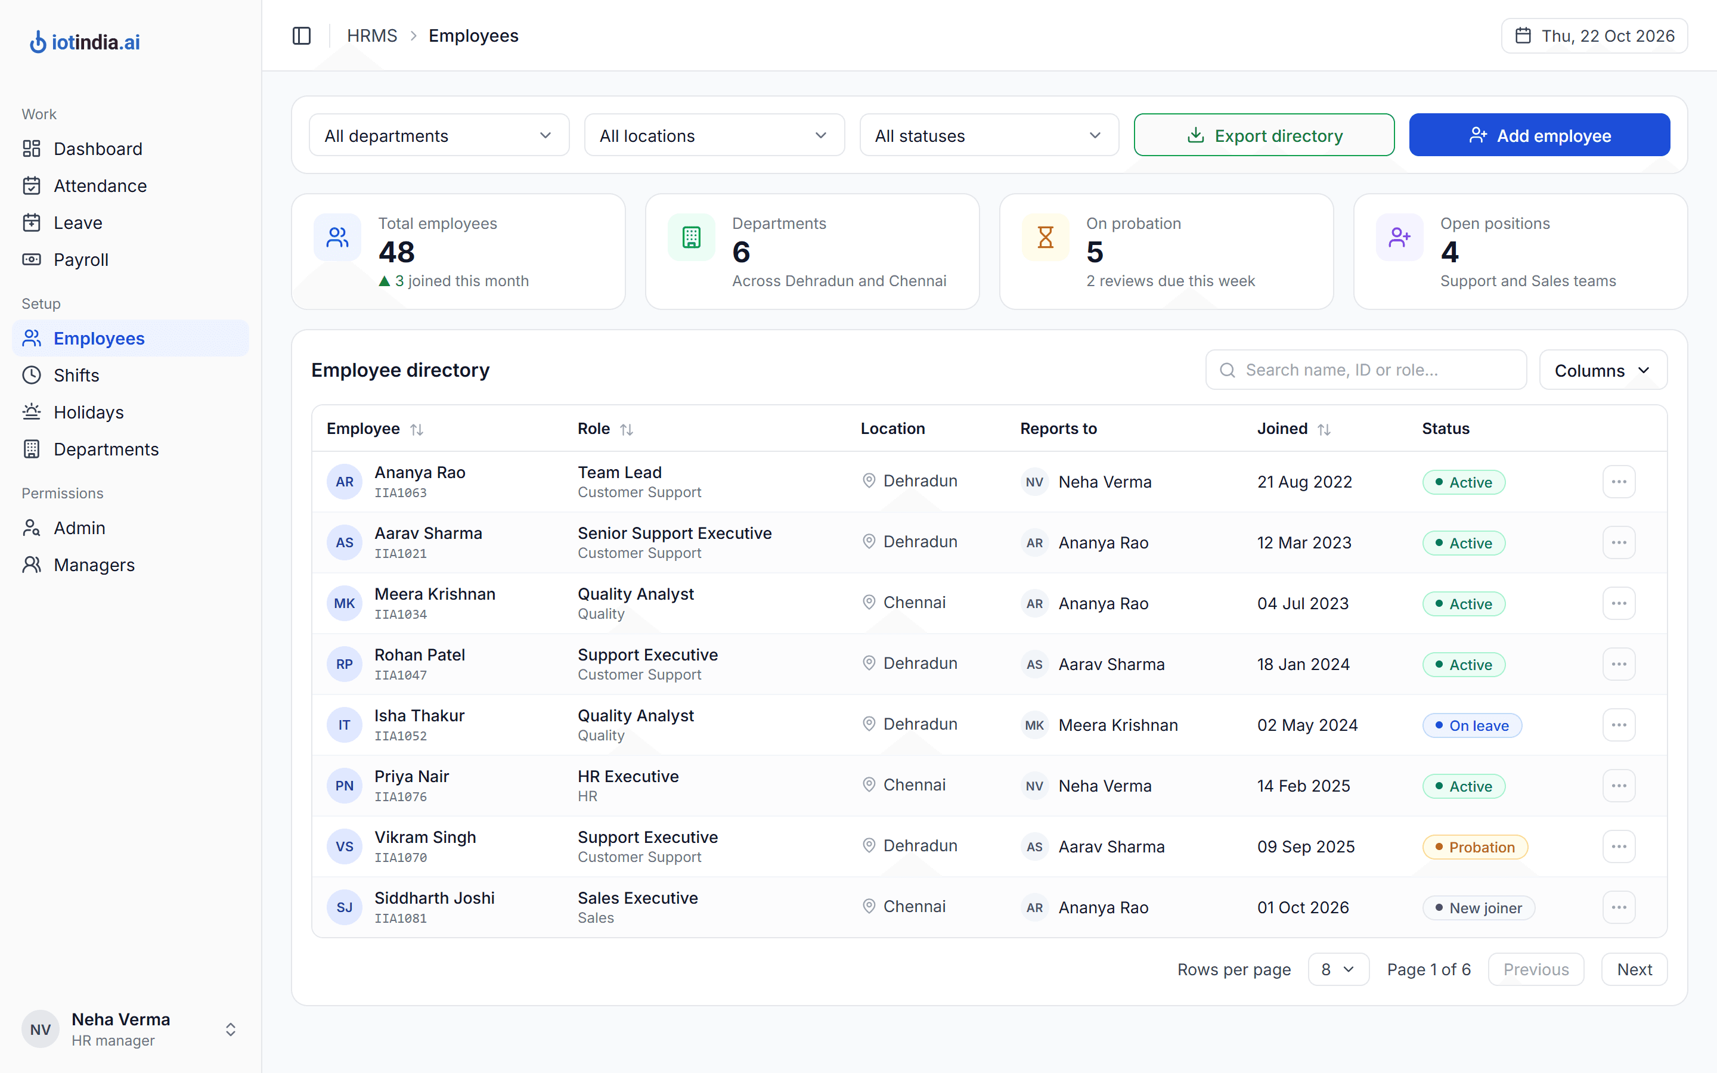Click HRMS breadcrumb link
This screenshot has height=1073, width=1717.
pyautogui.click(x=372, y=36)
